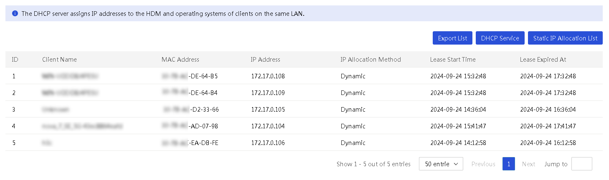This screenshot has height=180, width=609.
Task: Click the blue info icon in banner
Action: [15, 13]
